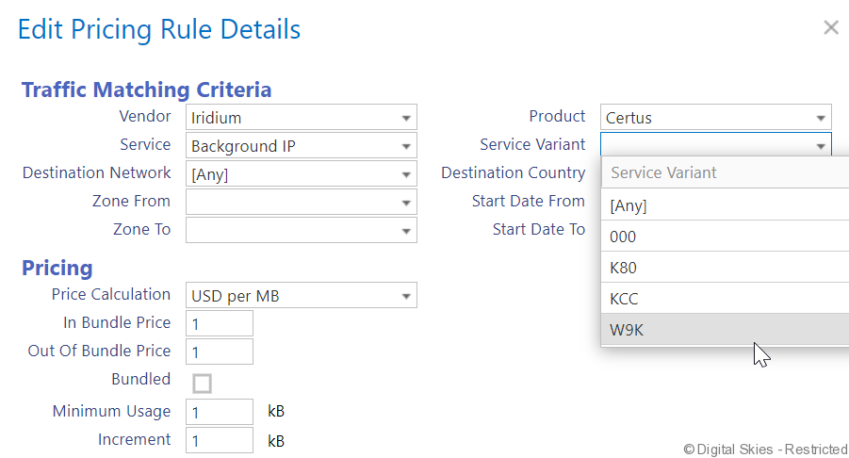This screenshot has width=849, height=458.
Task: Click the Service Variant dropdown arrow
Action: pyautogui.click(x=821, y=146)
